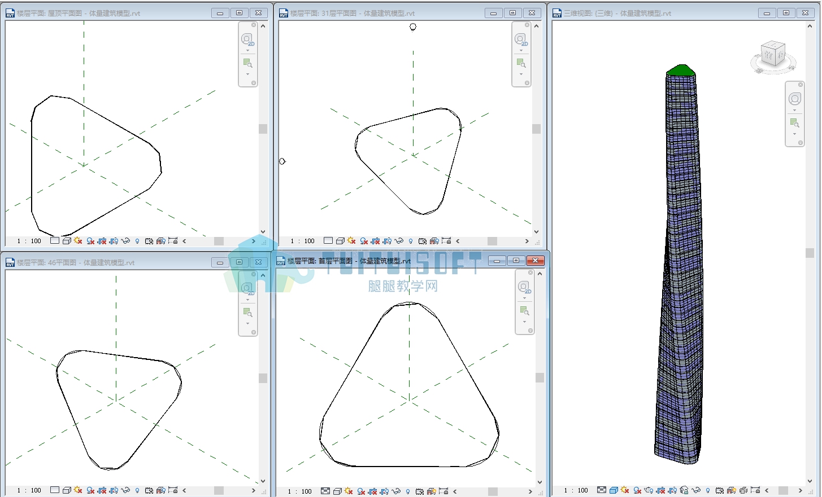
Task: Toggle shadows in roof plan view
Action: 90,241
